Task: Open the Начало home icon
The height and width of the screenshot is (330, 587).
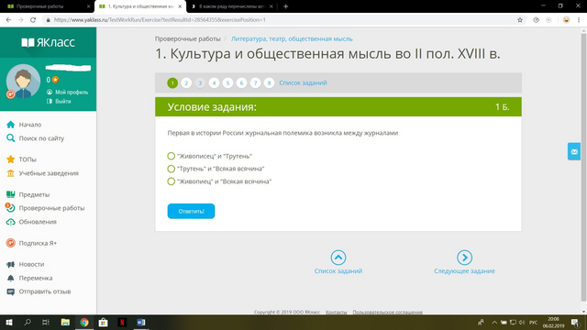Action: 10,125
